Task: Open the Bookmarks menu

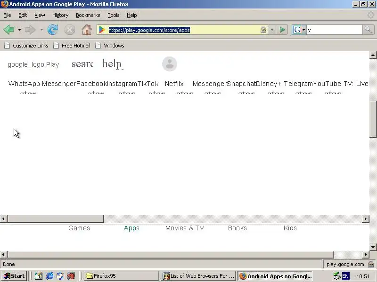Action: (x=88, y=15)
